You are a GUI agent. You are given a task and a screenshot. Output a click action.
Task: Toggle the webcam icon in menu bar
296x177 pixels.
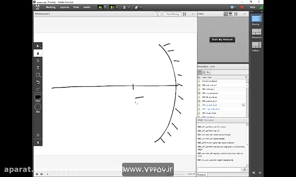pyautogui.click(x=124, y=7)
